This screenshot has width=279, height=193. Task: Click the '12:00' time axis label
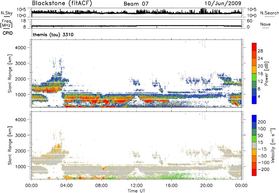click(136, 186)
